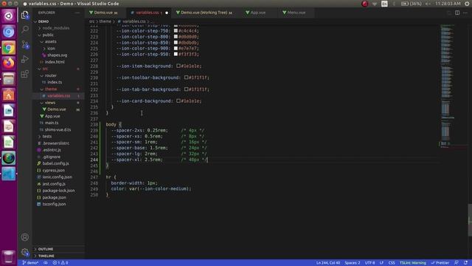Click the Visual Studio Code dock icon
This screenshot has width=472, height=266.
pos(8,174)
